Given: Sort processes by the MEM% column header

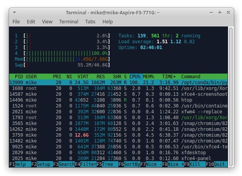Looking at the screenshot, I should [x=148, y=77].
